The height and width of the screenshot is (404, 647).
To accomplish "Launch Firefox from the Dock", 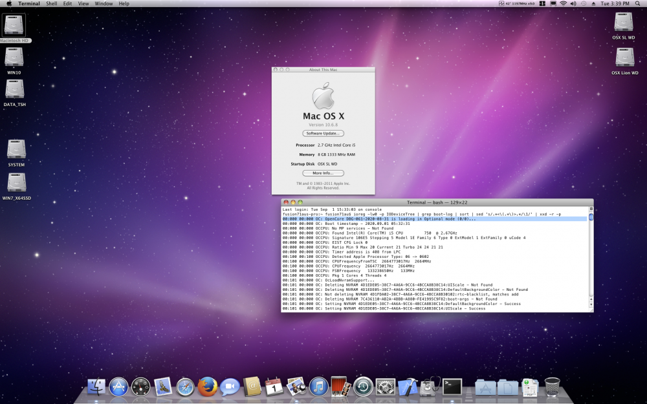I will tap(208, 387).
